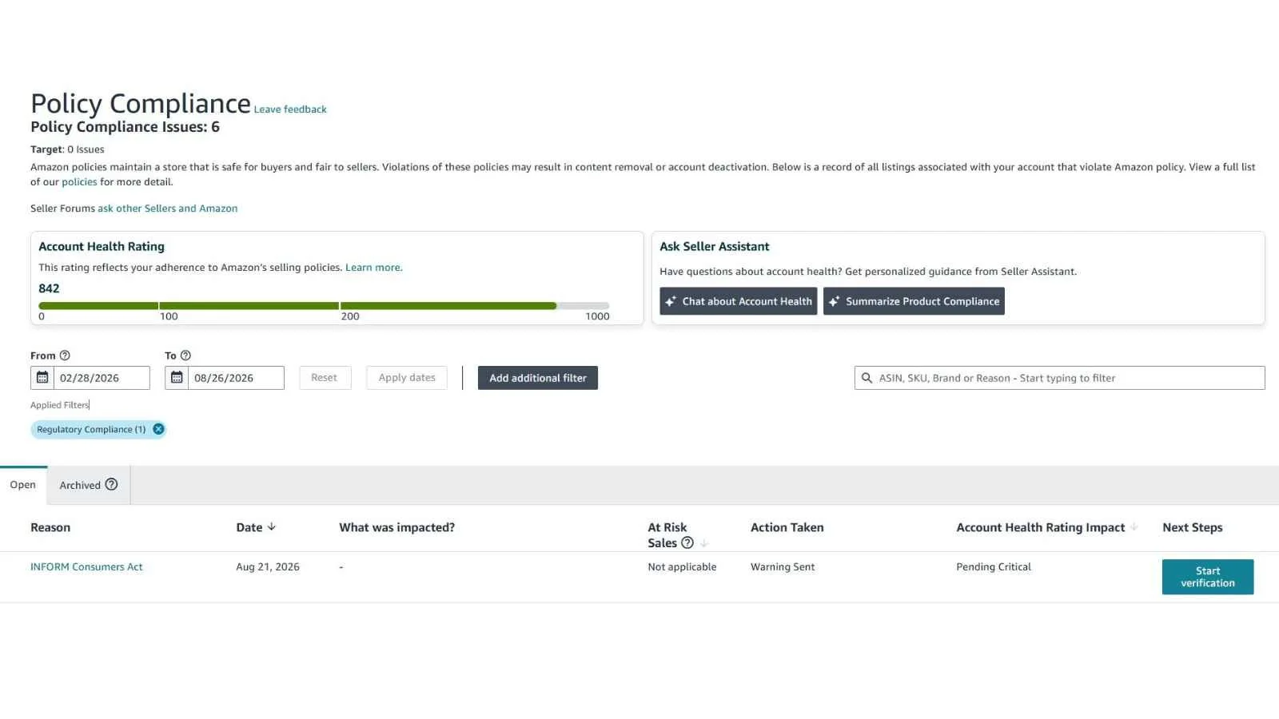Viewport: 1279px width, 719px height.
Task: Focus the ASIN, SKU, Brand search field
Action: 1060,378
